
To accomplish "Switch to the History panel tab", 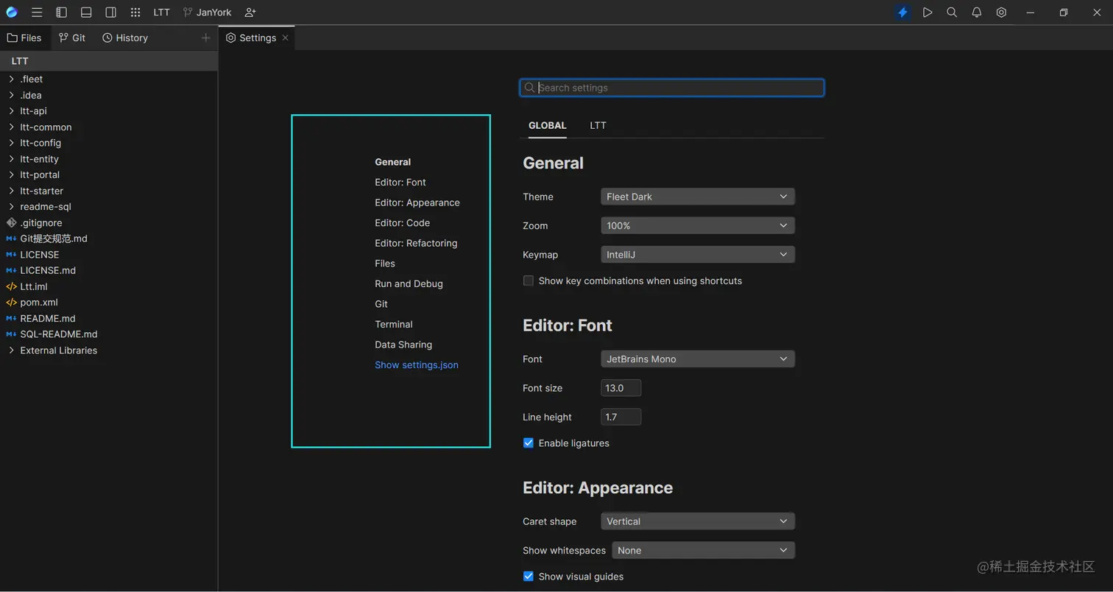I will pyautogui.click(x=125, y=38).
